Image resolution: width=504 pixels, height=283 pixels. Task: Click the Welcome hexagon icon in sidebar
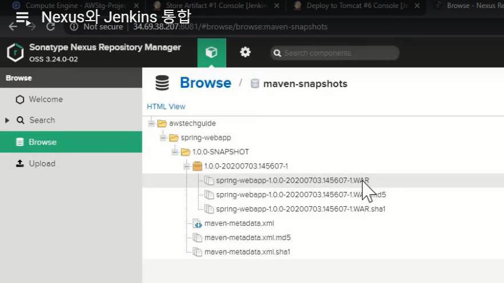(x=20, y=99)
